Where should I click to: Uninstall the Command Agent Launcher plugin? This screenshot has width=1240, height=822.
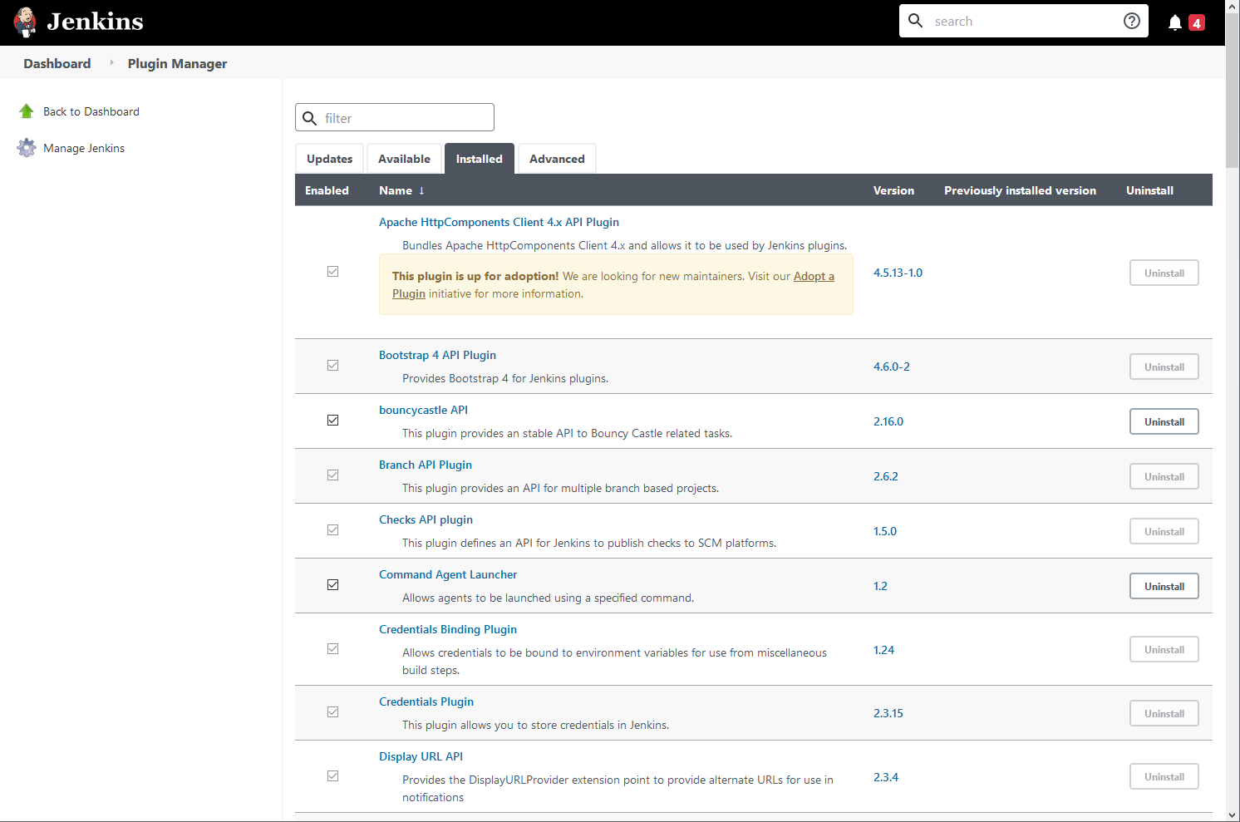[x=1164, y=586]
